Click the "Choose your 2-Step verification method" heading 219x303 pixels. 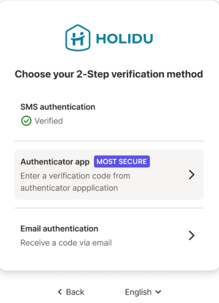[109, 74]
